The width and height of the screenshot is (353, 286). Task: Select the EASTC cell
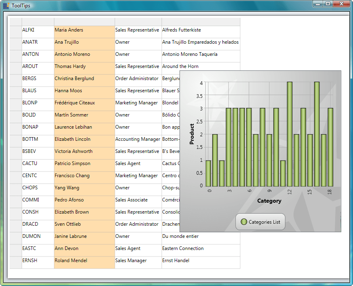click(38, 251)
